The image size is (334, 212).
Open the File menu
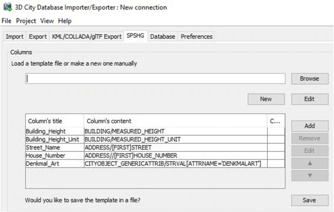tap(6, 21)
